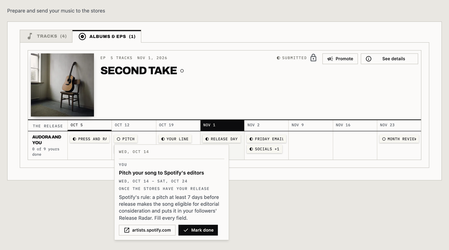The width and height of the screenshot is (449, 250).
Task: Open the Friday Email task chip
Action: pyautogui.click(x=266, y=139)
